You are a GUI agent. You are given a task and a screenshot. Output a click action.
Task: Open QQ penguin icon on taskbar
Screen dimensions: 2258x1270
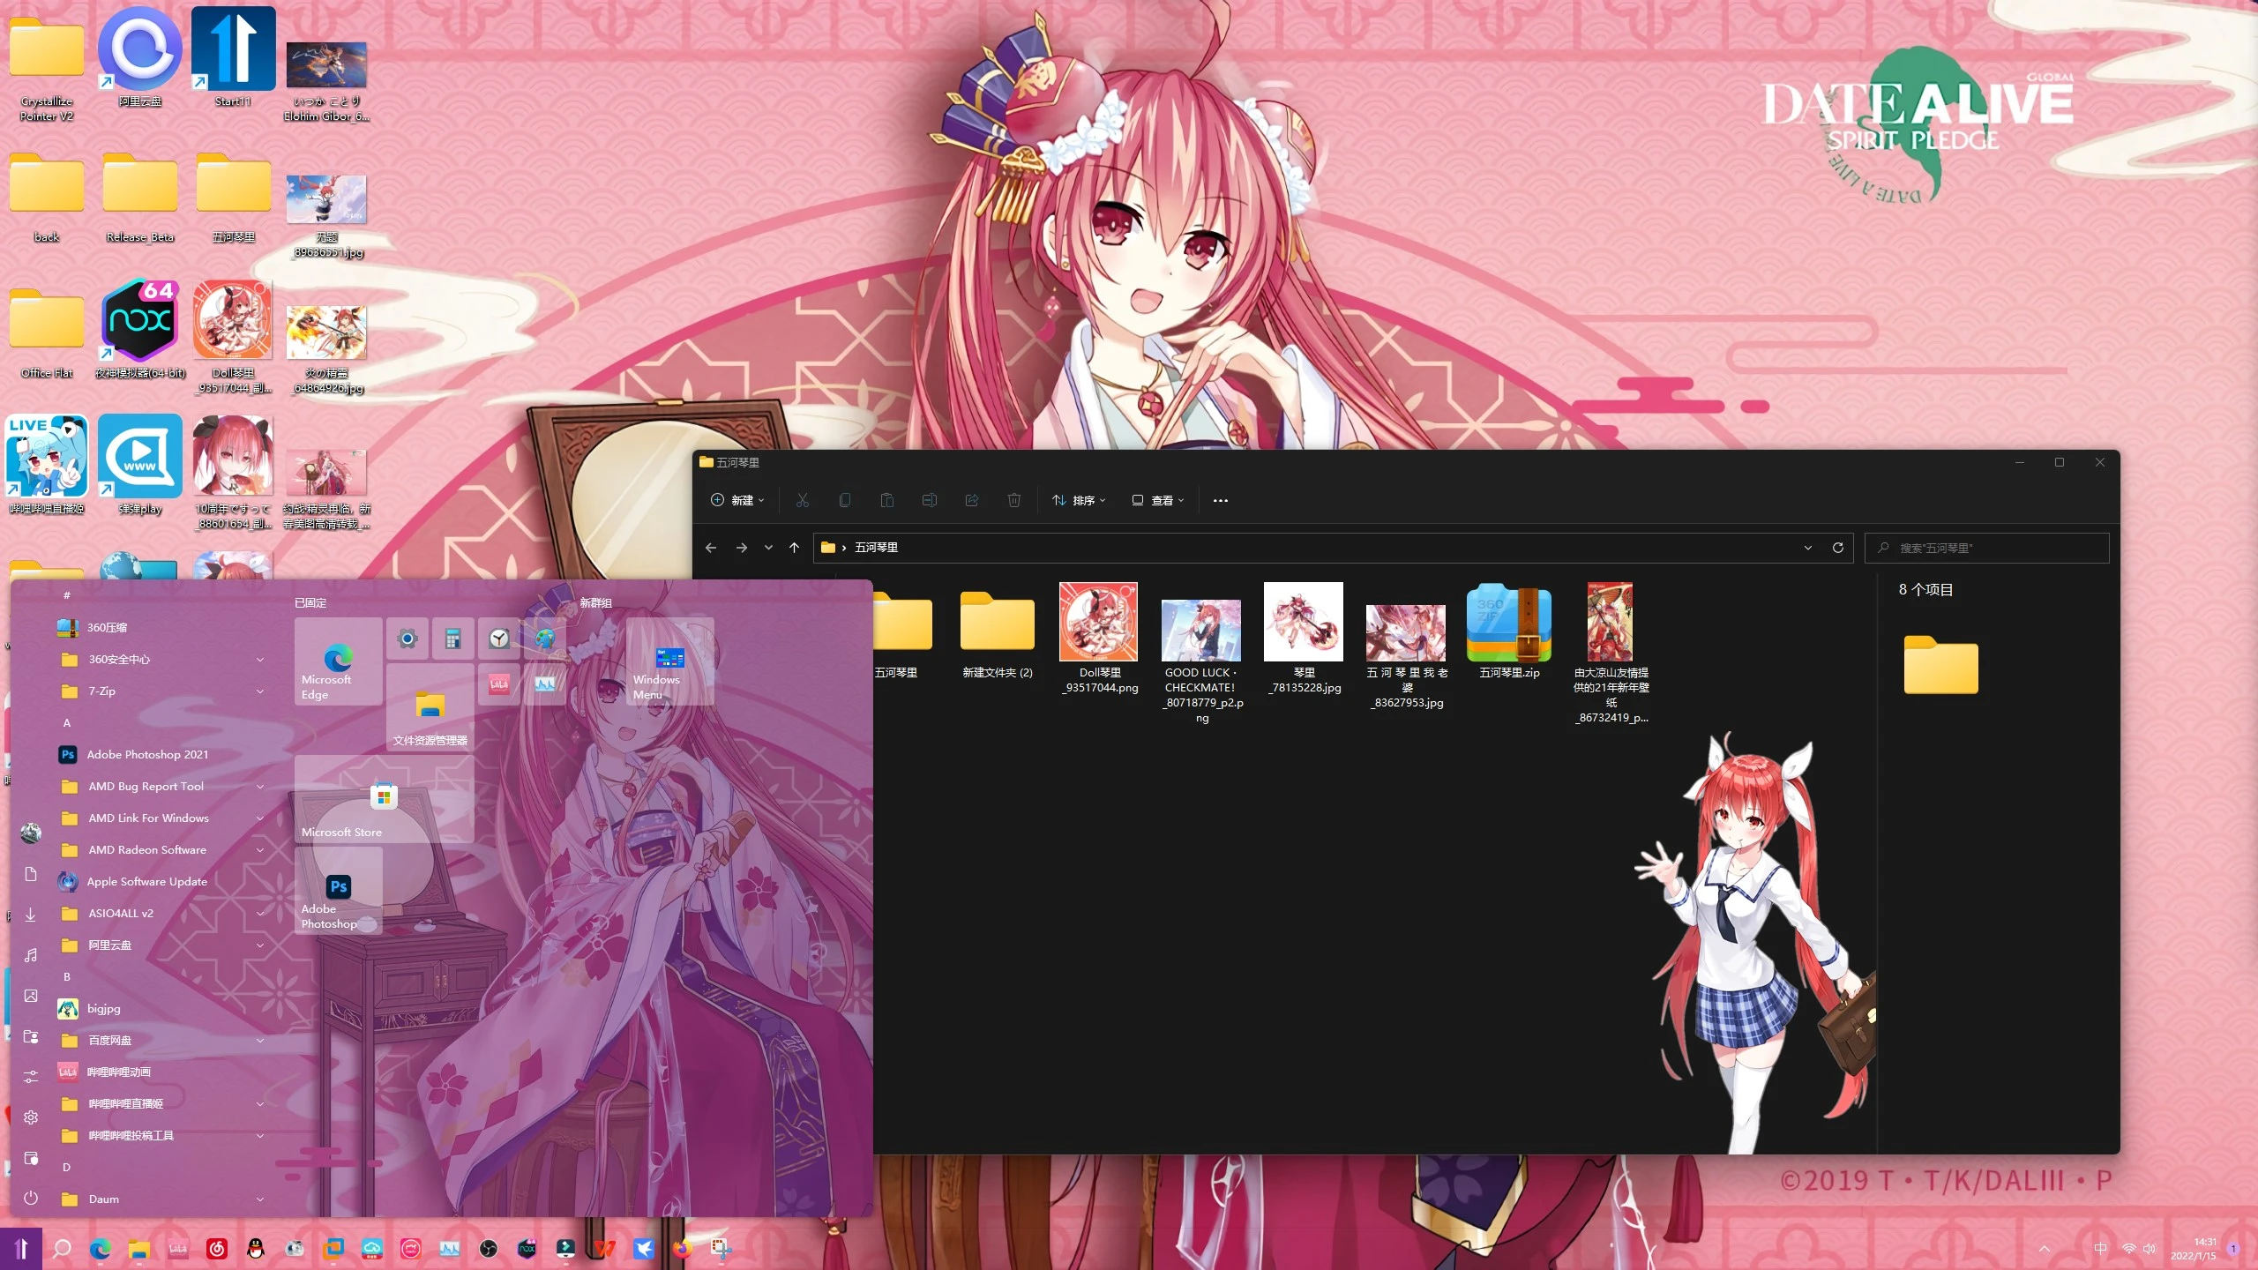pos(256,1249)
